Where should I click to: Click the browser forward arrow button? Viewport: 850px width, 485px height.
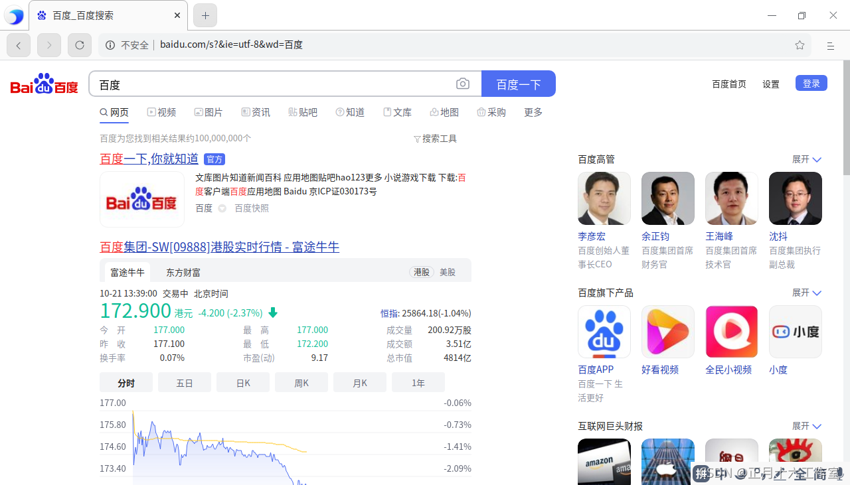[x=49, y=45]
